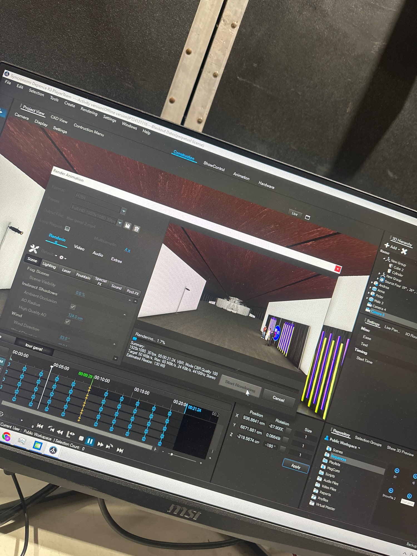Click the Apply button

pyautogui.click(x=296, y=466)
